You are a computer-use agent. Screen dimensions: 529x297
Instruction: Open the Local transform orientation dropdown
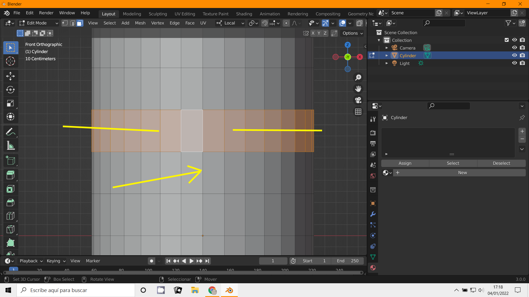(x=230, y=23)
